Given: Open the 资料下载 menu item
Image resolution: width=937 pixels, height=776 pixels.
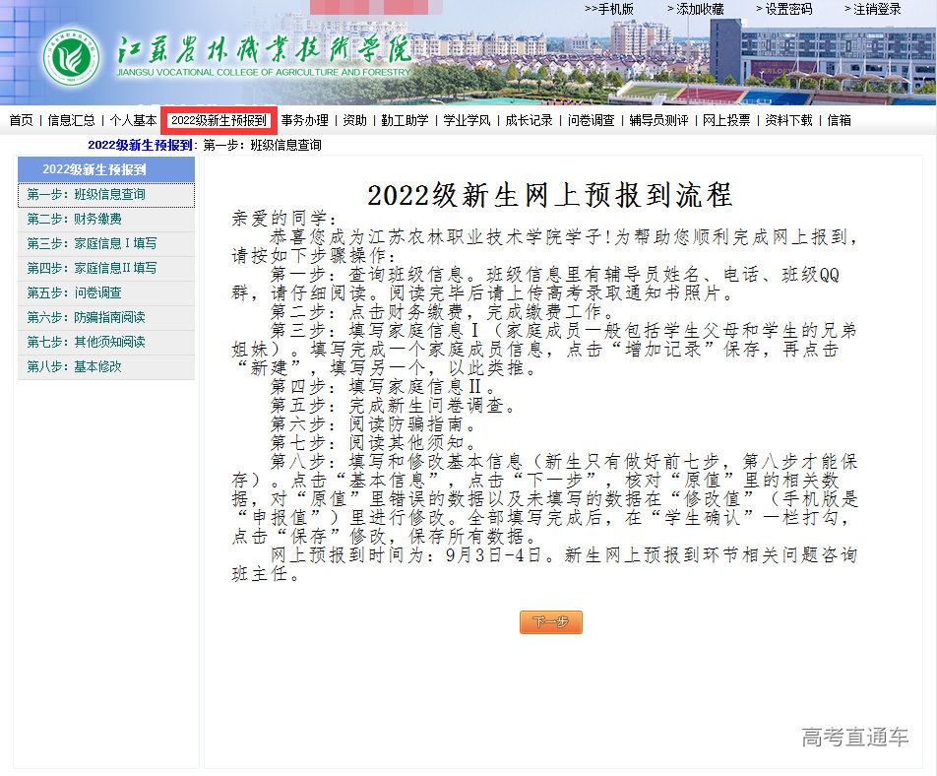Looking at the screenshot, I should [x=789, y=120].
